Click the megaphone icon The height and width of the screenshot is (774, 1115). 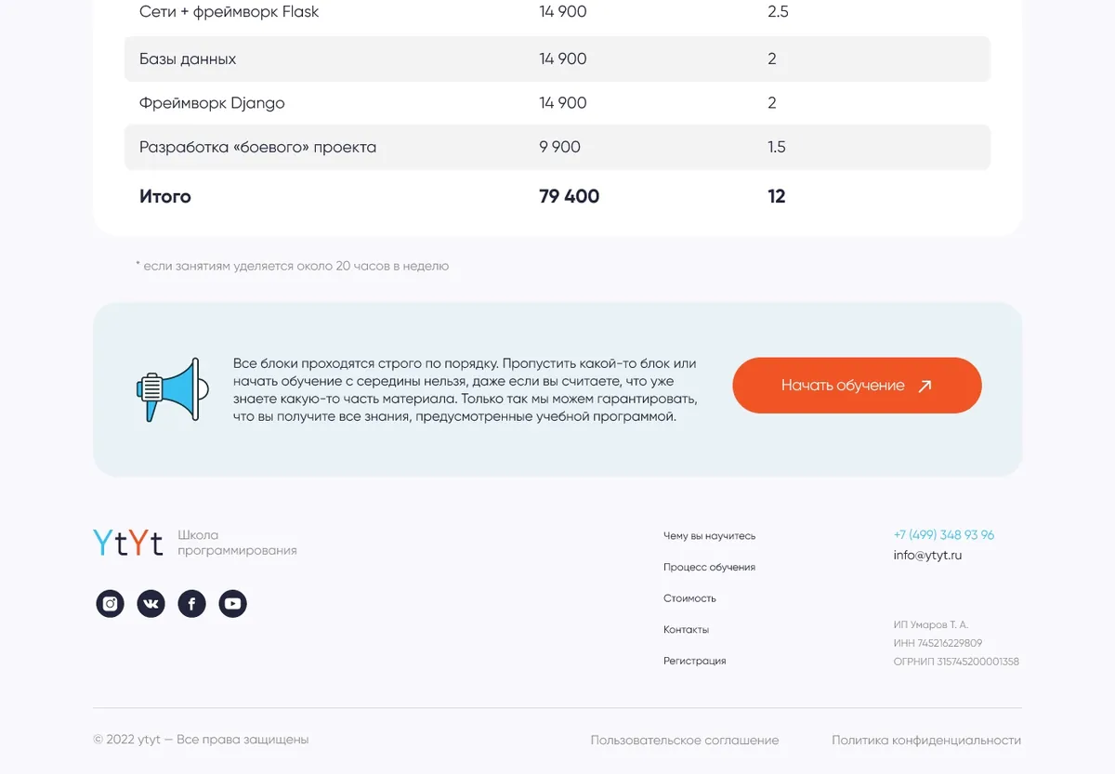[x=167, y=389]
